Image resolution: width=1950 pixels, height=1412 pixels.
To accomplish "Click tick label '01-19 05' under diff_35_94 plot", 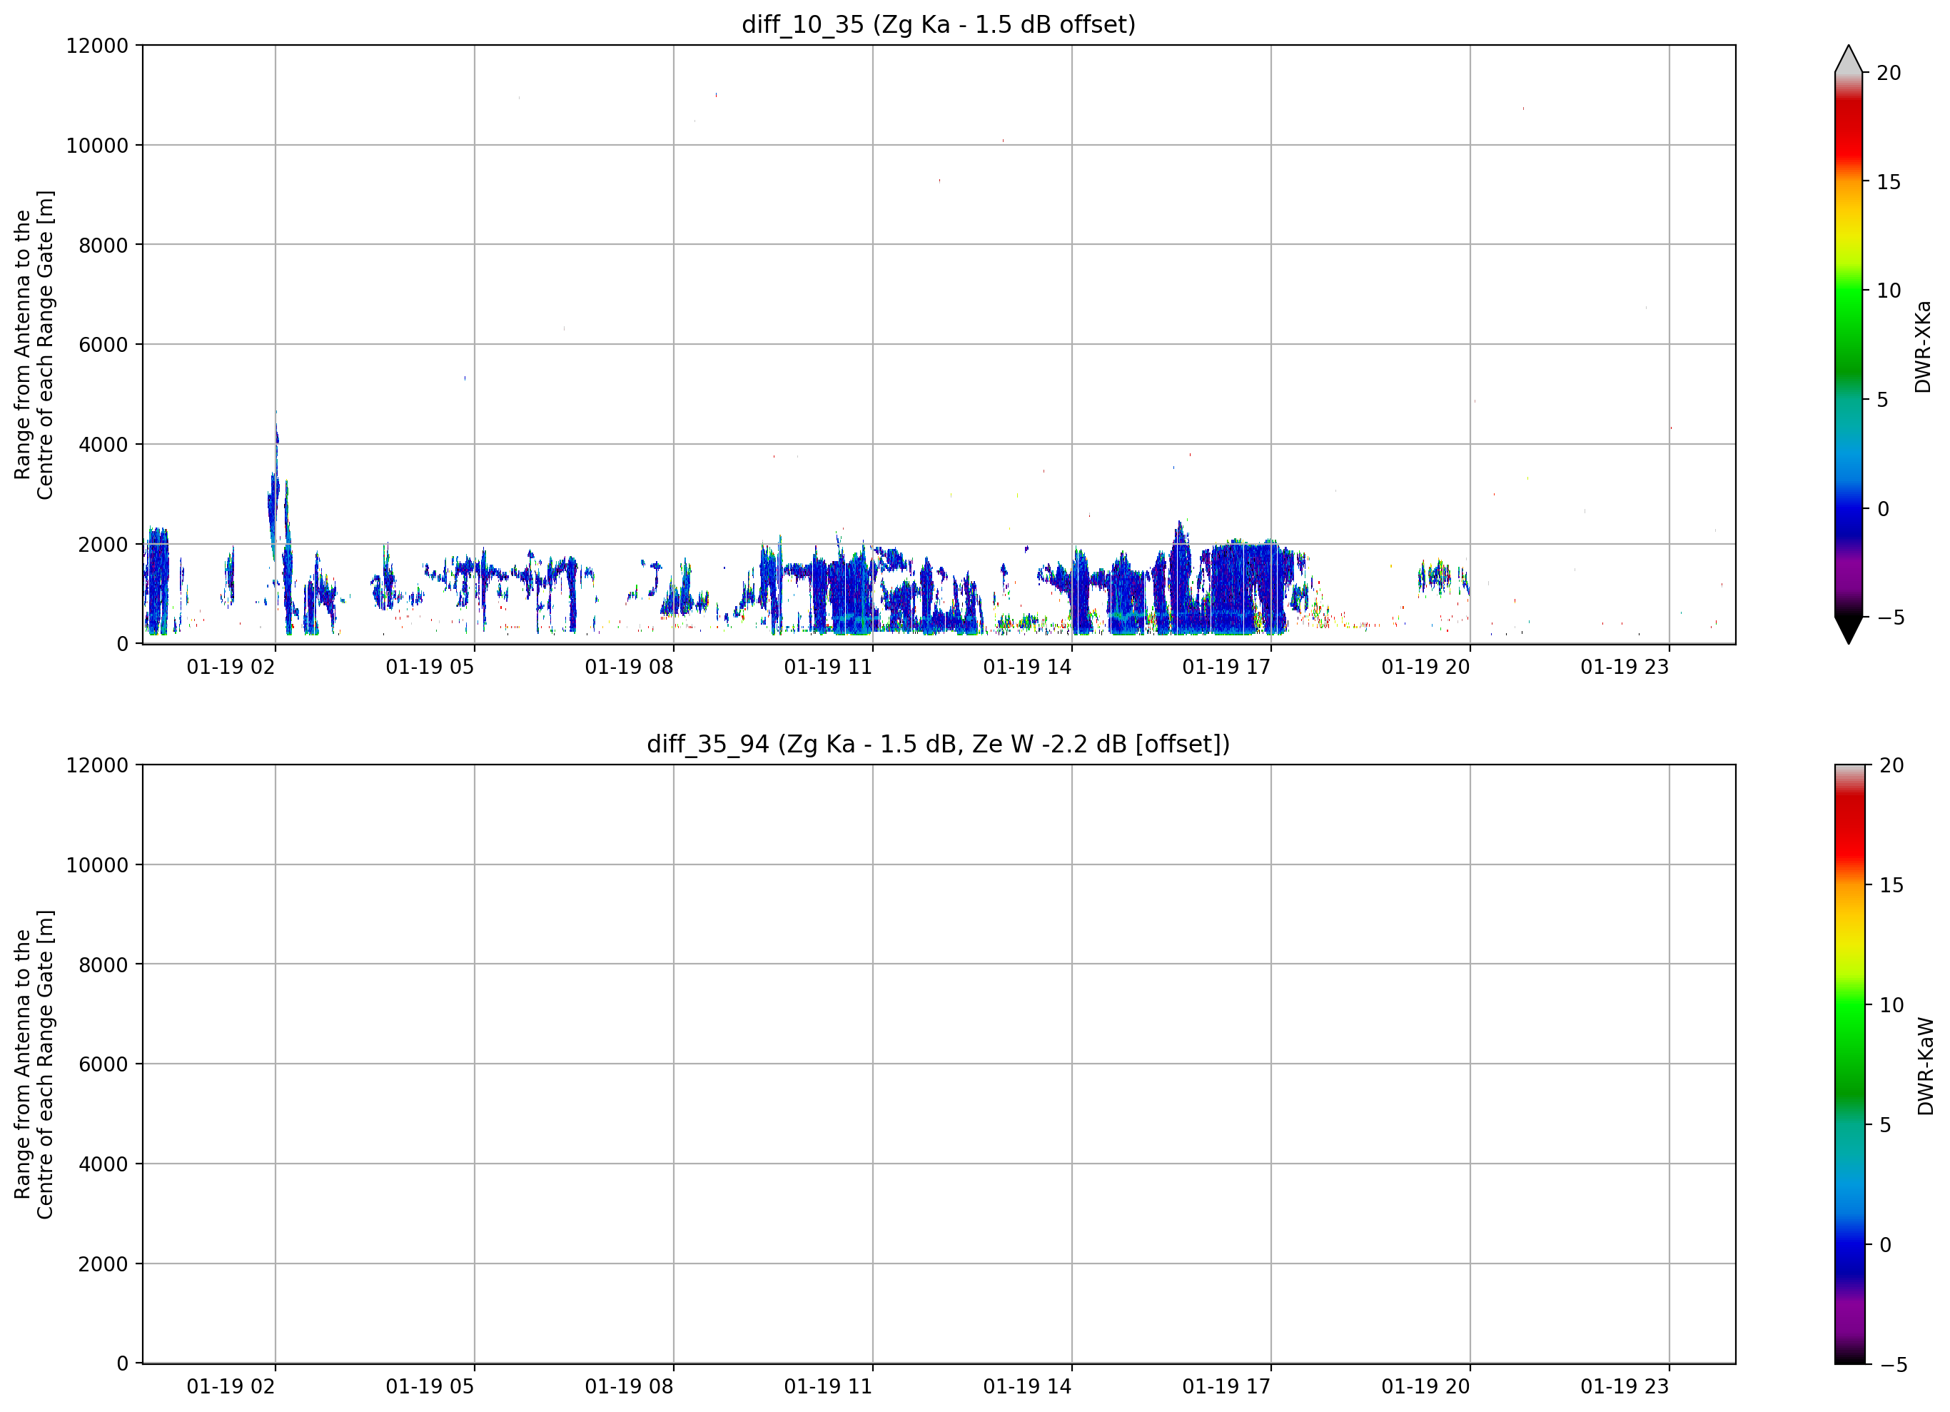I will point(430,1387).
